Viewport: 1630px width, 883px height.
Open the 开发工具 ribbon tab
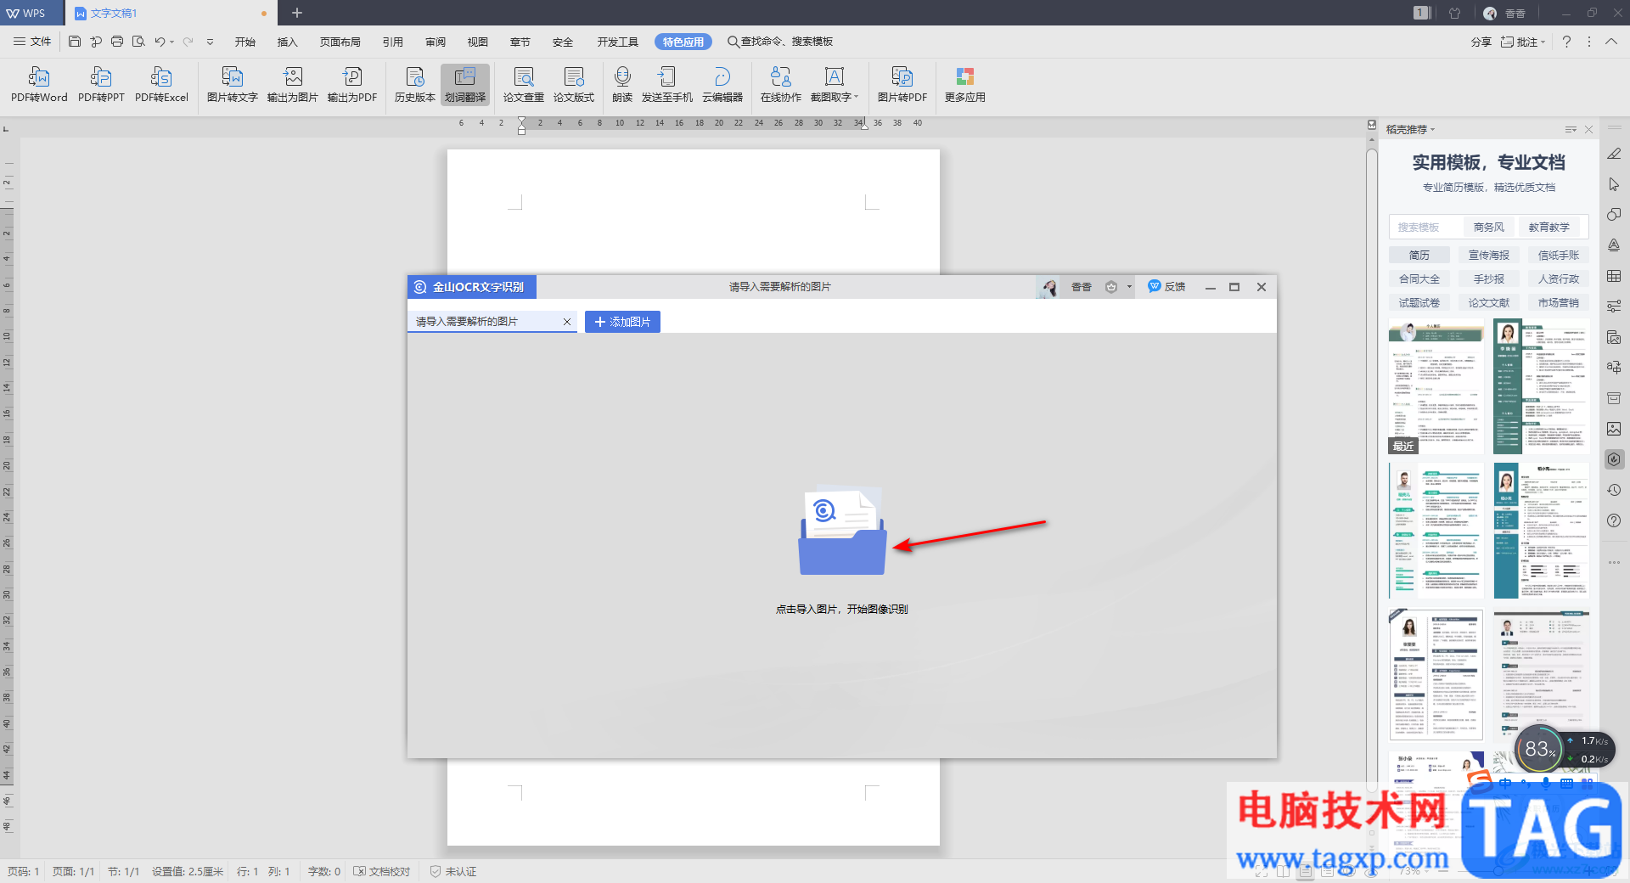tap(617, 42)
